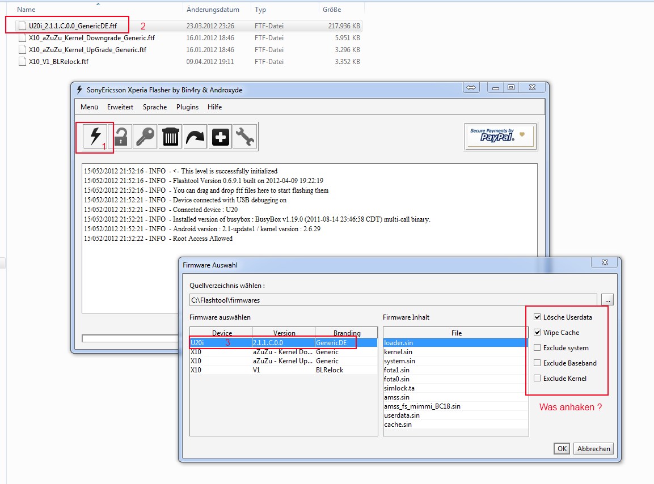Open the Menü menu
The width and height of the screenshot is (654, 484).
(x=89, y=107)
